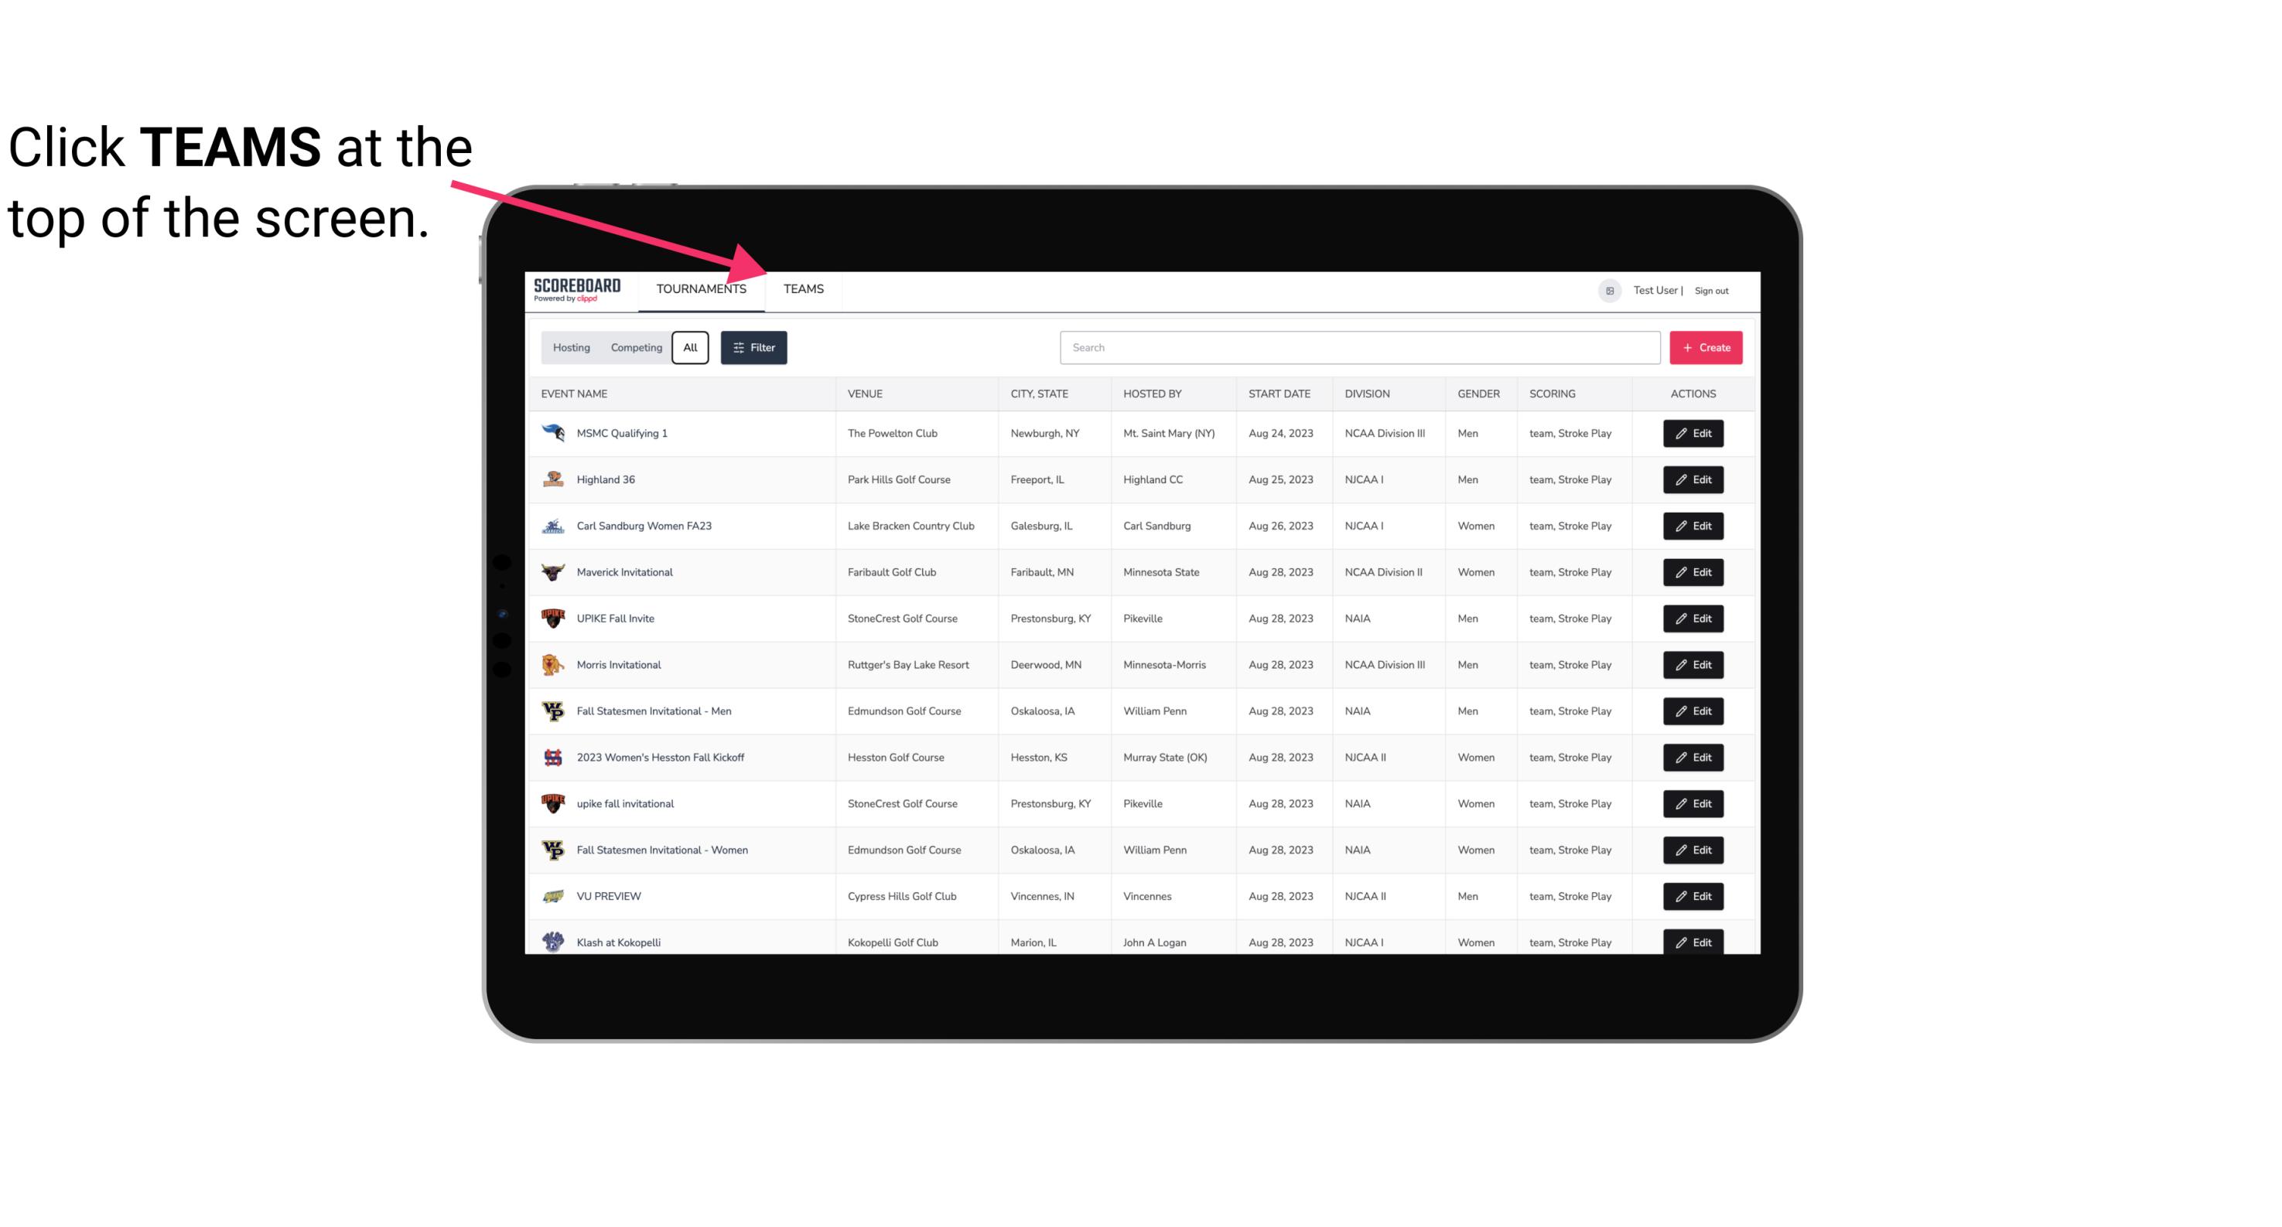Click the Carl Sandburg Women FA23 team logo icon
Viewport: 2282px width, 1227px height.
click(553, 526)
